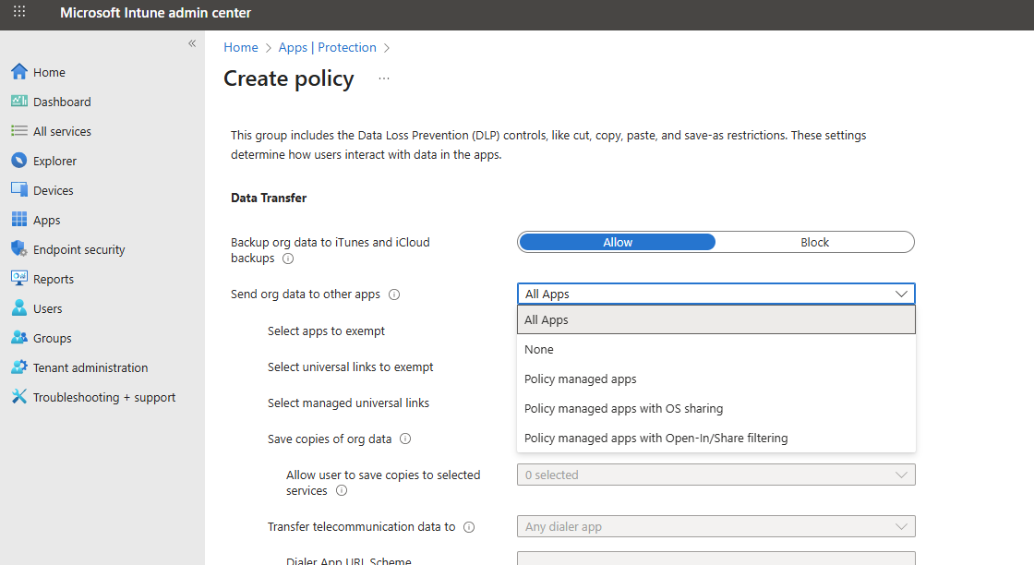The width and height of the screenshot is (1034, 565).
Task: Click the Groups people icon
Action: pyautogui.click(x=19, y=338)
